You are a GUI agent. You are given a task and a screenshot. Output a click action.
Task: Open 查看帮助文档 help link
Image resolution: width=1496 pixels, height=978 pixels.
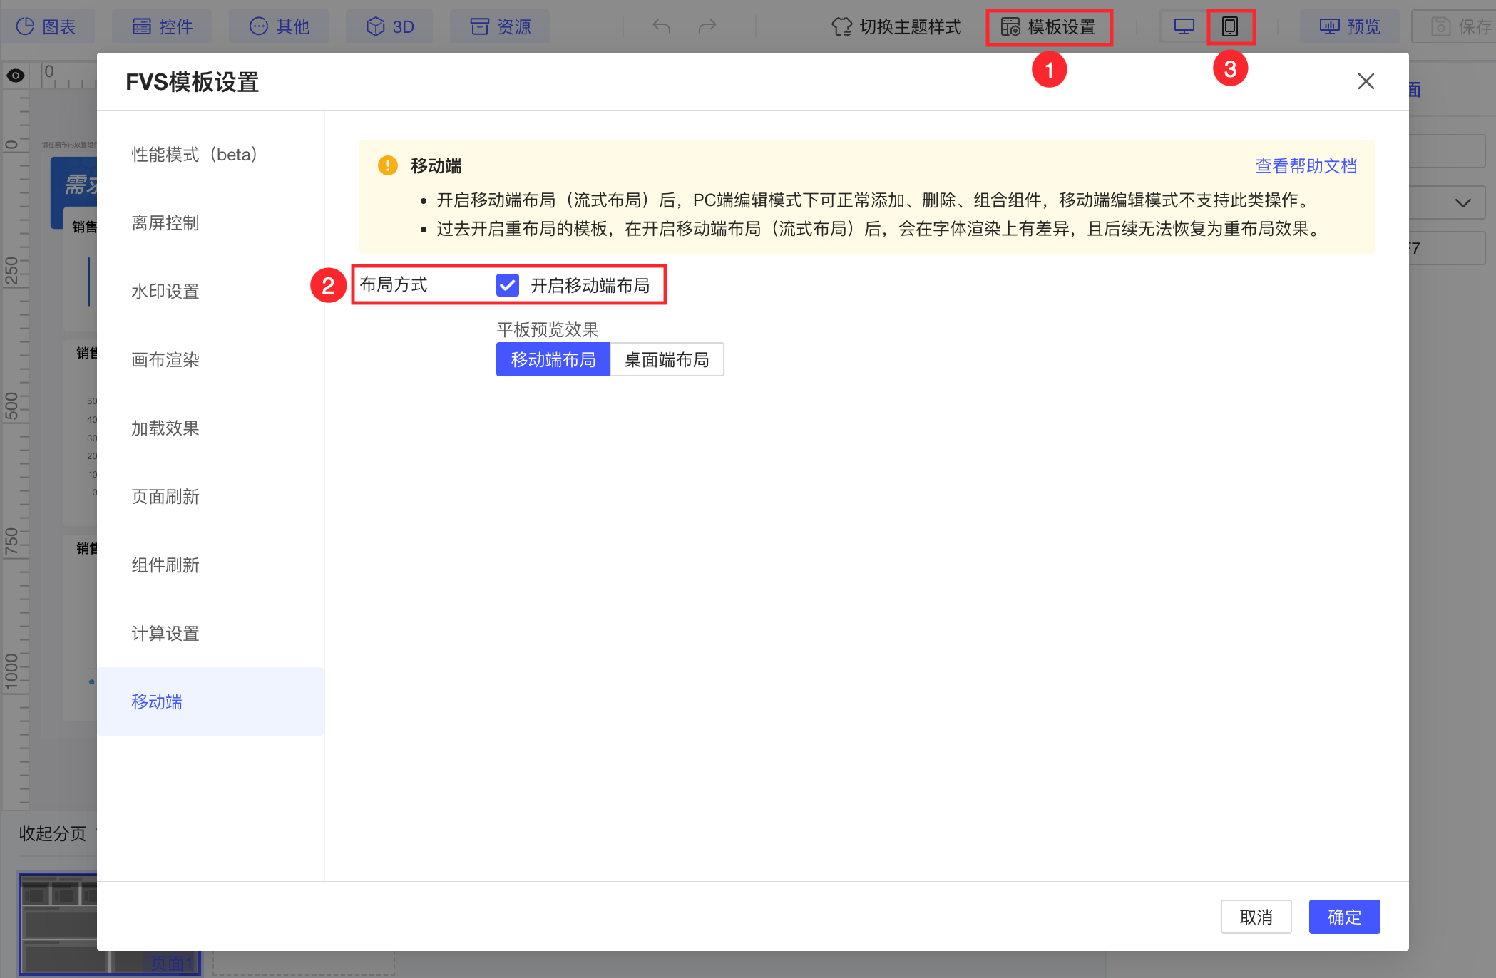[1305, 165]
